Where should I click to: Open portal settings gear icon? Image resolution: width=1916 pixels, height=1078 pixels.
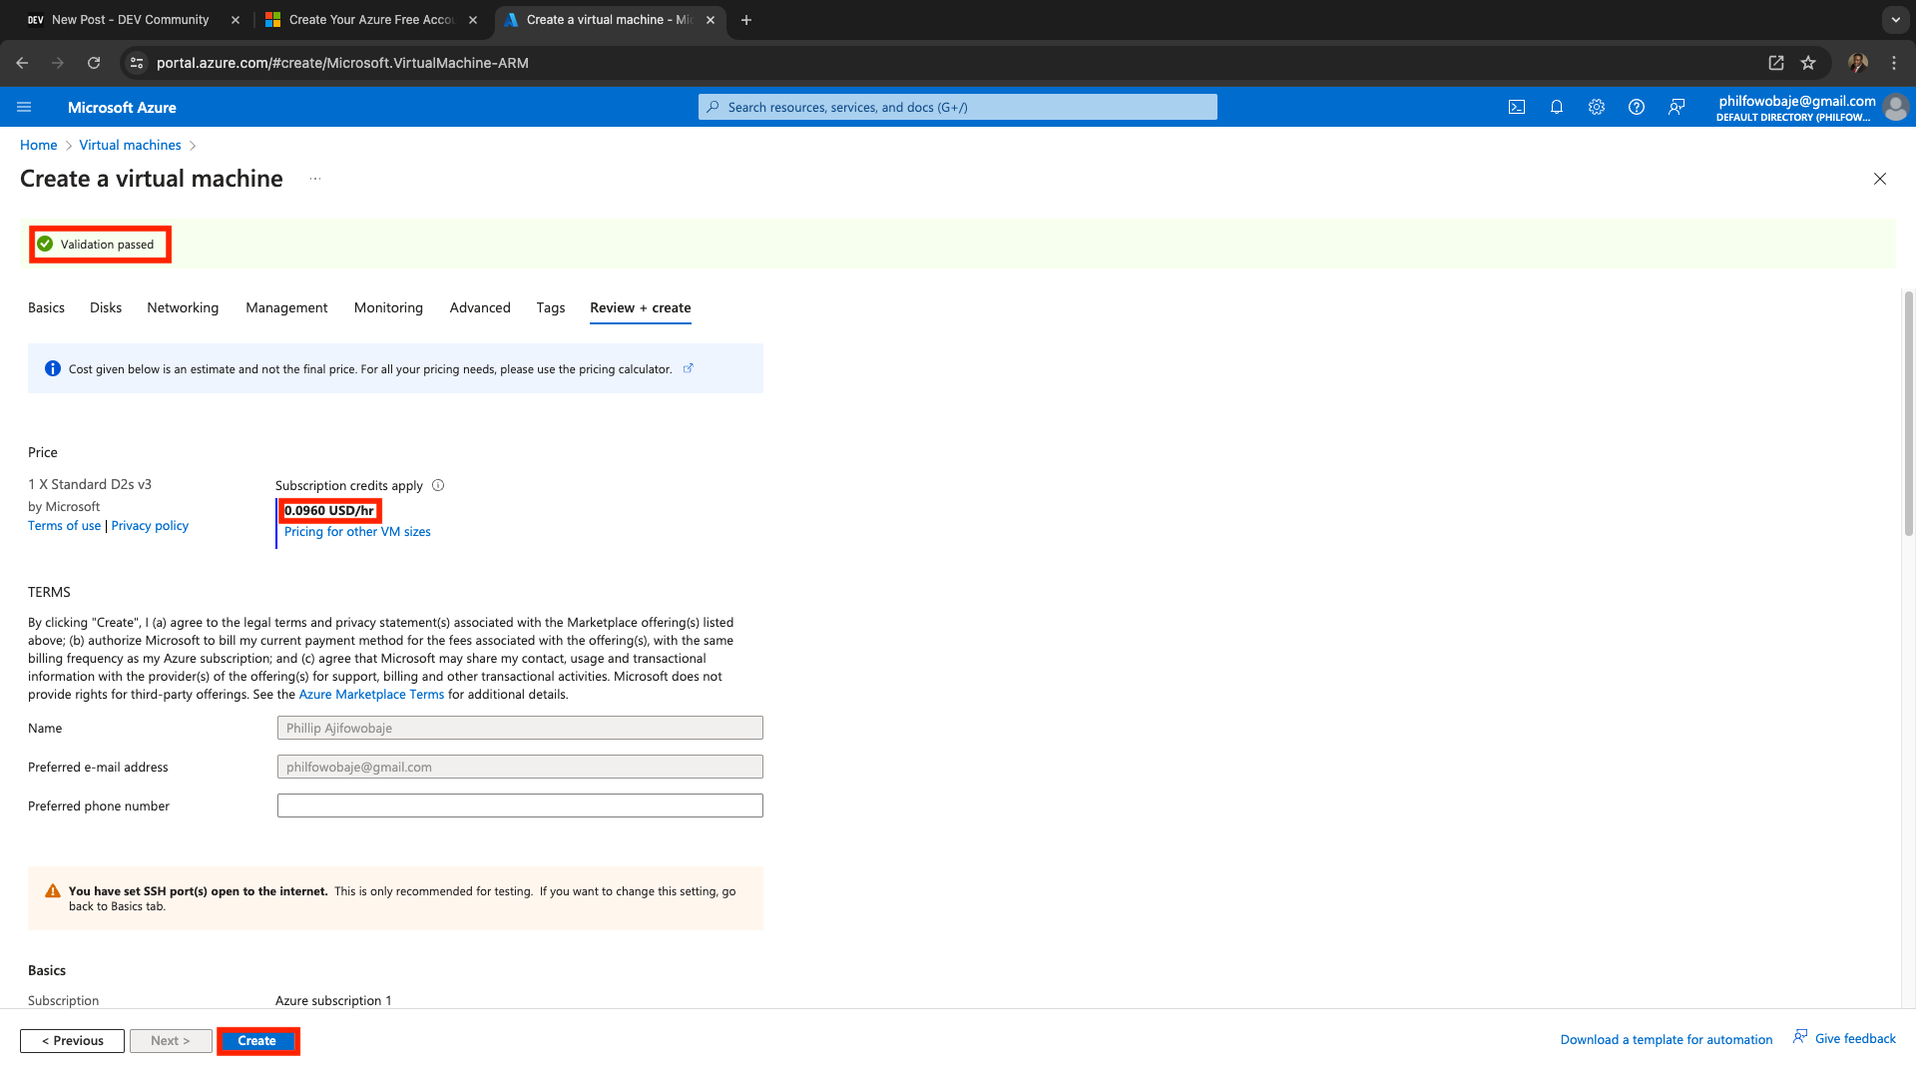tap(1596, 107)
